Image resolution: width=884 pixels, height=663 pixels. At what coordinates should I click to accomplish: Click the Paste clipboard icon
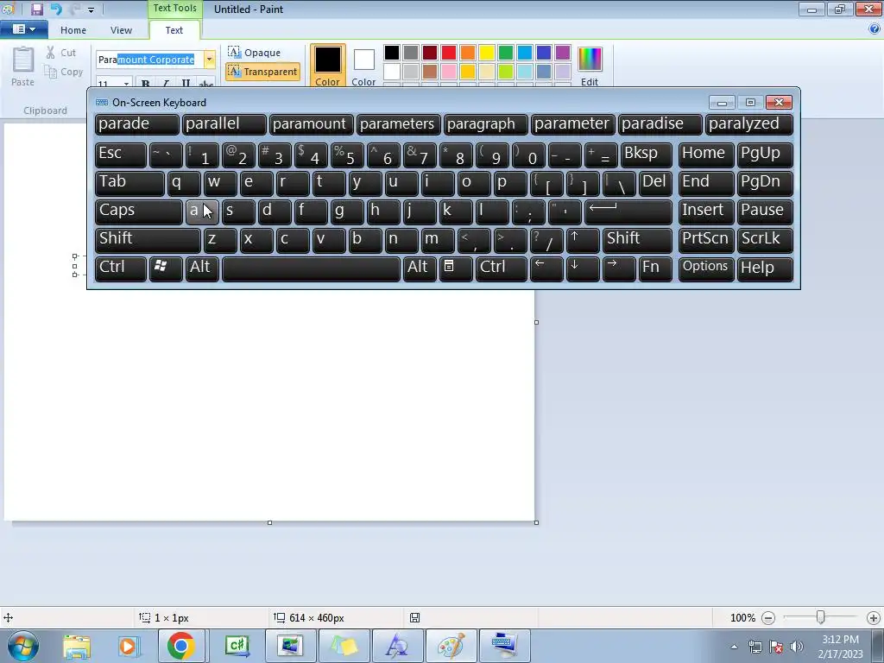23,60
